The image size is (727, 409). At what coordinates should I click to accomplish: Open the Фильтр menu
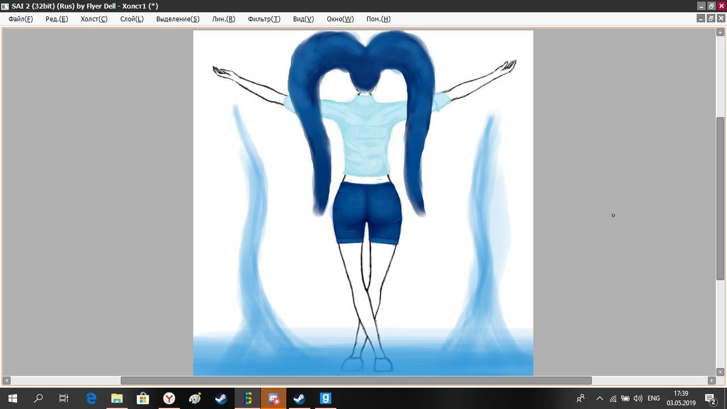click(x=264, y=19)
